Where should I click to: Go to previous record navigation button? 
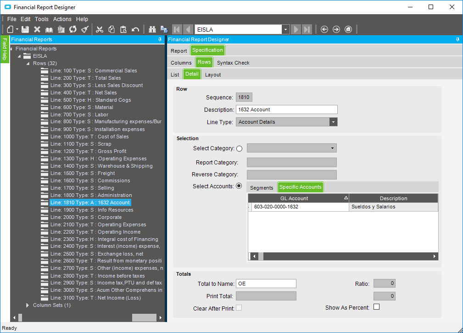tap(188, 29)
